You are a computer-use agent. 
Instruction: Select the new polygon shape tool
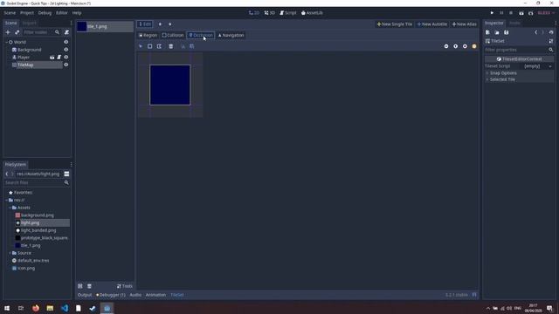tap(159, 46)
